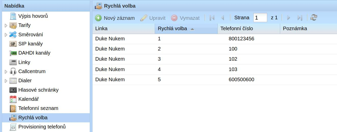Viewport: 337px width, 132px height.
Task: Expand the Dialer tree node
Action: click(6, 81)
